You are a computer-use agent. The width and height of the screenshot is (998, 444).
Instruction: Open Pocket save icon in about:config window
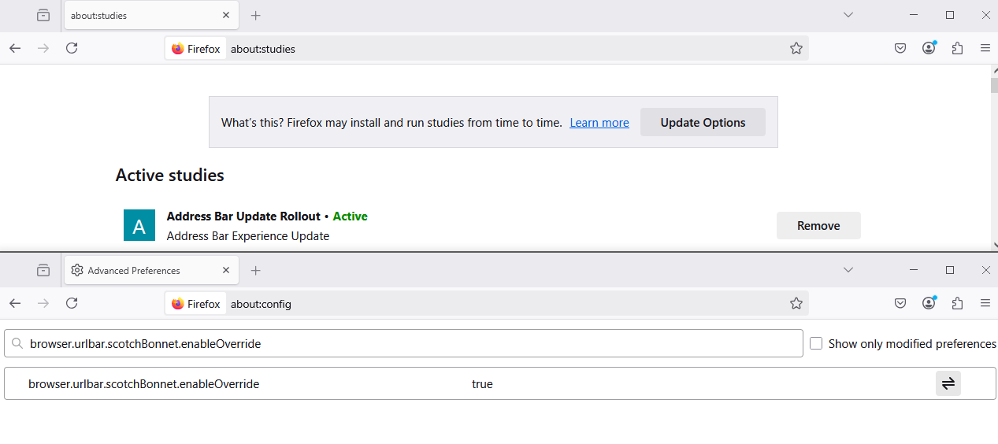(900, 303)
